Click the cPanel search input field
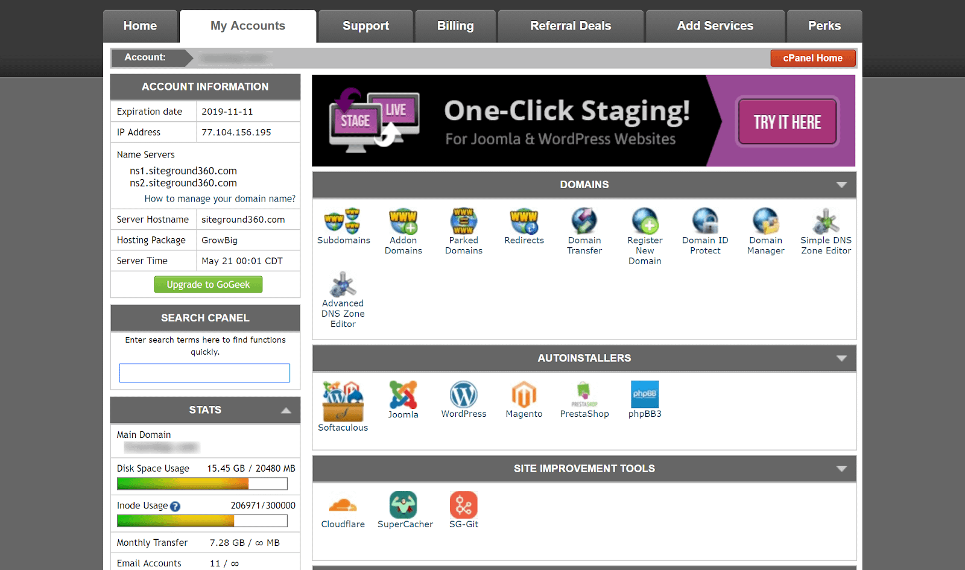The image size is (965, 570). [x=204, y=373]
